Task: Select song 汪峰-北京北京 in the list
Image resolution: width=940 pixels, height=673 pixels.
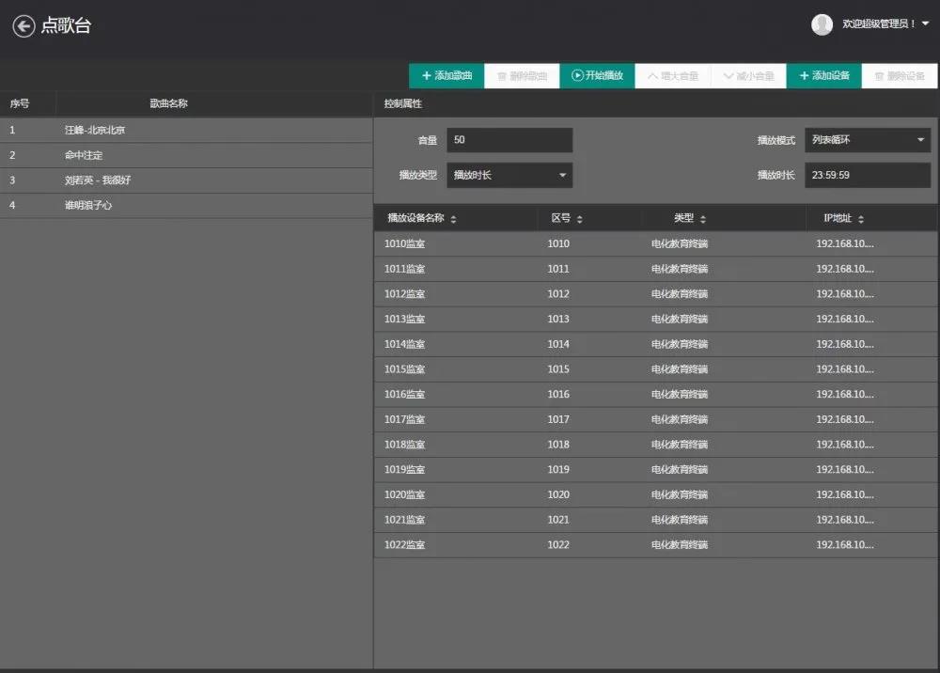Action: click(x=94, y=130)
